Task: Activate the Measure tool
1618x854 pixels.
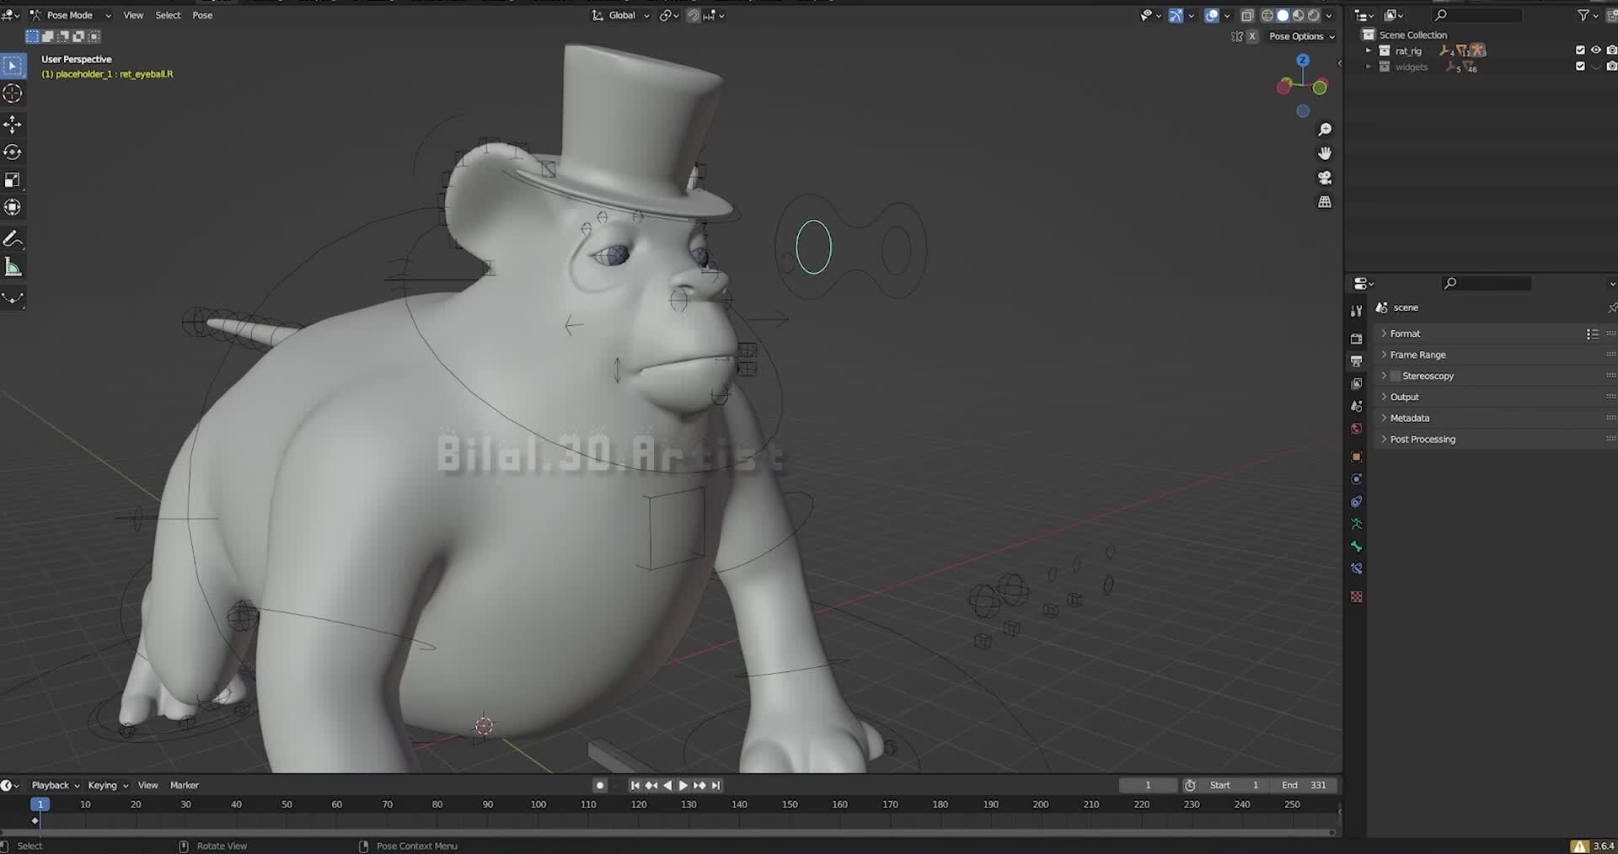Action: (13, 266)
